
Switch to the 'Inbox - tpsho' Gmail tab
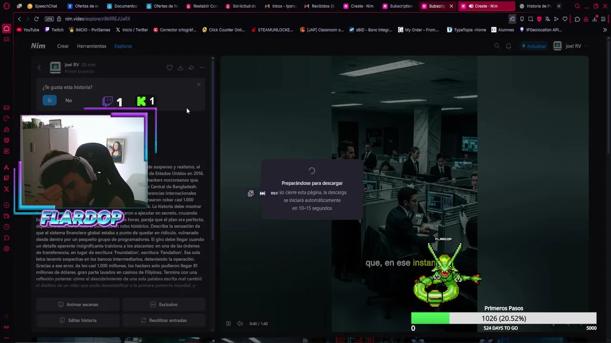[x=281, y=6]
